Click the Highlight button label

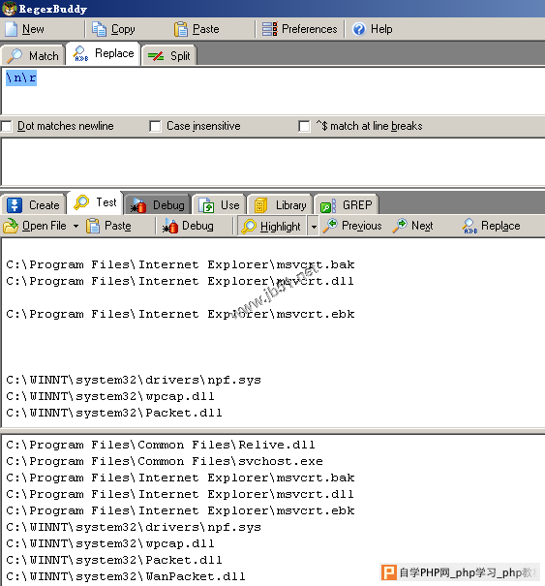[x=280, y=227]
